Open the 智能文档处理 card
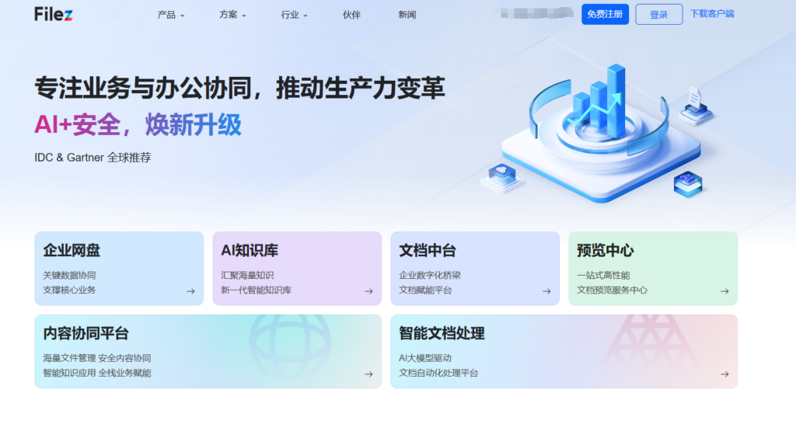The height and width of the screenshot is (445, 796). click(x=564, y=351)
